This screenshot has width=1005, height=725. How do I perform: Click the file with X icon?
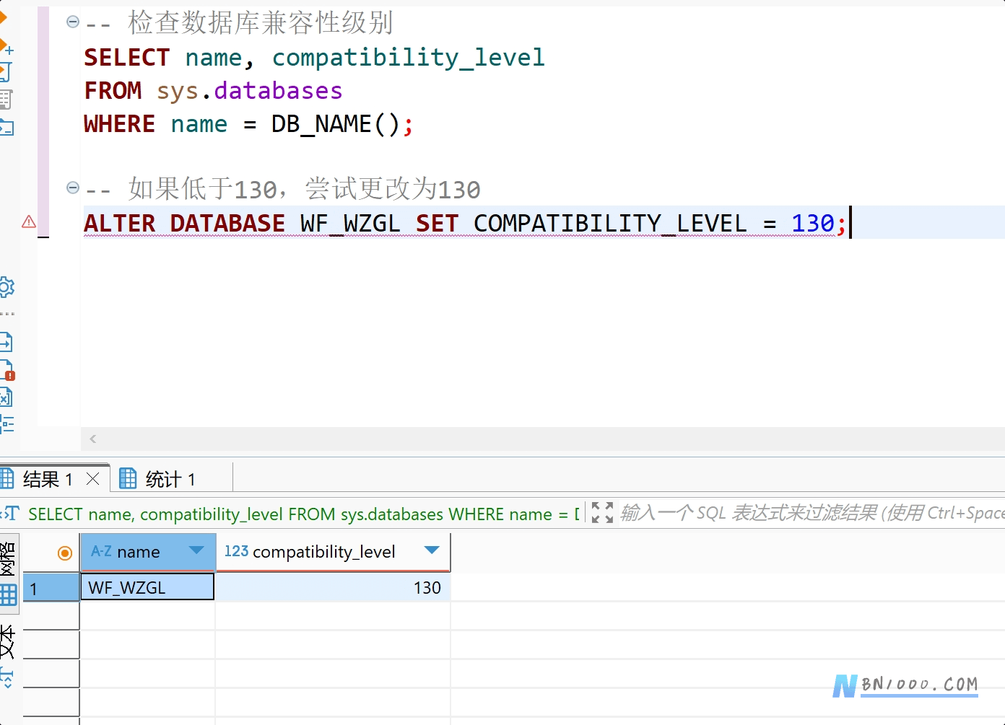[x=6, y=397]
